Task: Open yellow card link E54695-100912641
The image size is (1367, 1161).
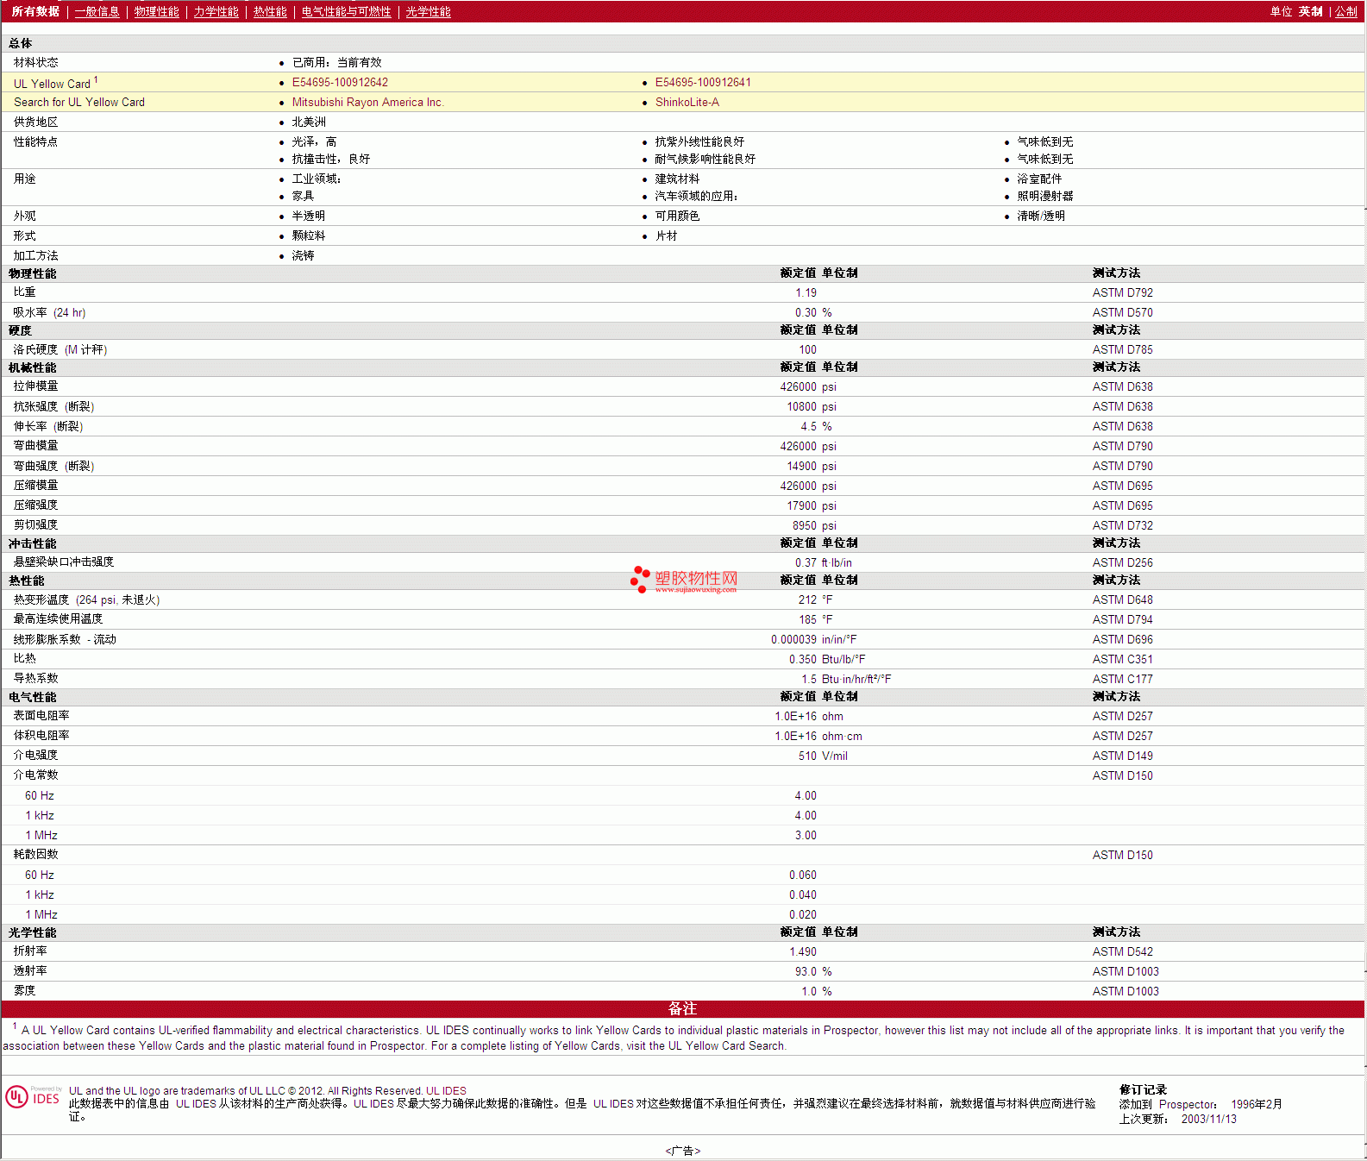Action: pos(703,83)
